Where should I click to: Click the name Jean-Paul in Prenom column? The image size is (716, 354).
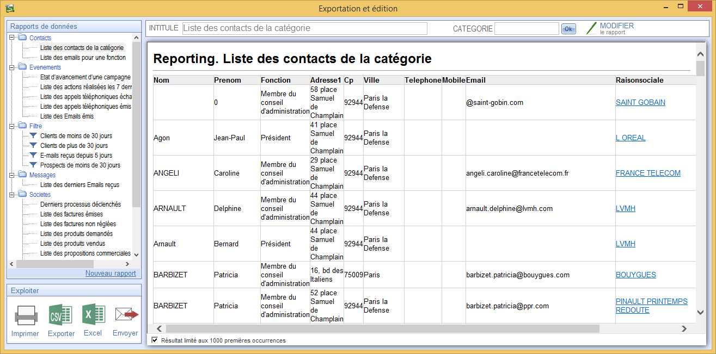click(230, 138)
